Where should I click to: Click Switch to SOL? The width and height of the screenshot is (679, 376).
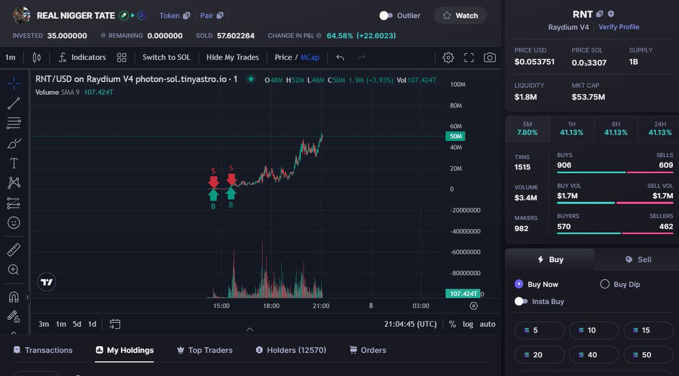click(166, 57)
